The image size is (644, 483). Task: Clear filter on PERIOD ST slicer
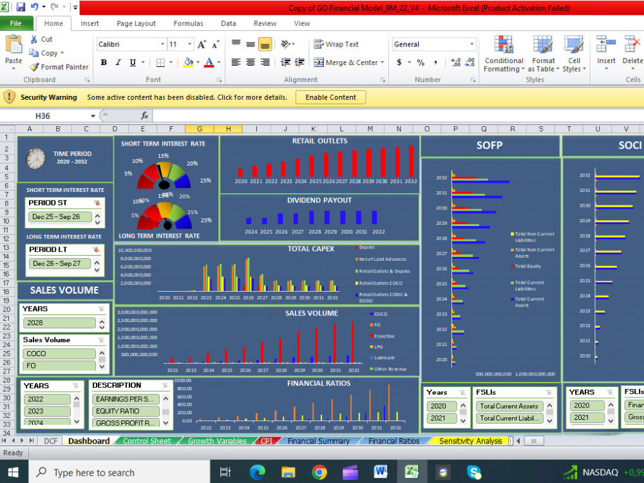[97, 203]
